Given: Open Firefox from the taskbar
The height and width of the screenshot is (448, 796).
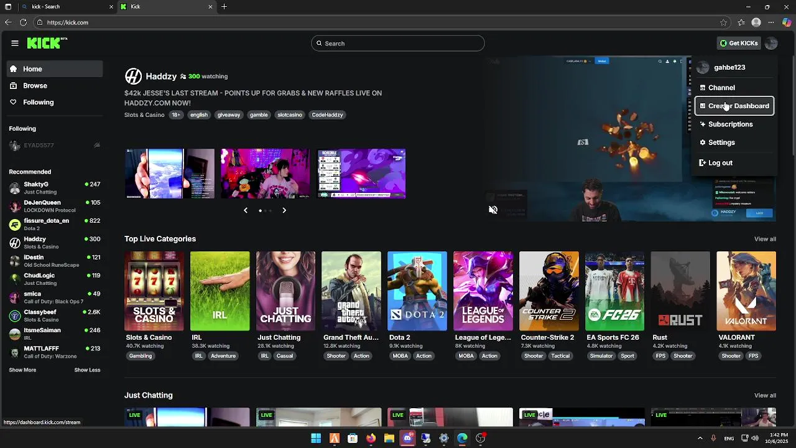Looking at the screenshot, I should coord(371,438).
